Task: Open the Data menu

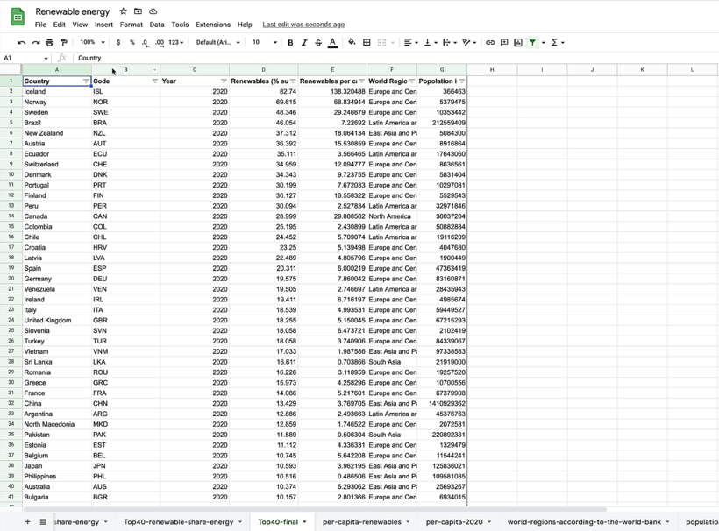Action: coord(157,25)
